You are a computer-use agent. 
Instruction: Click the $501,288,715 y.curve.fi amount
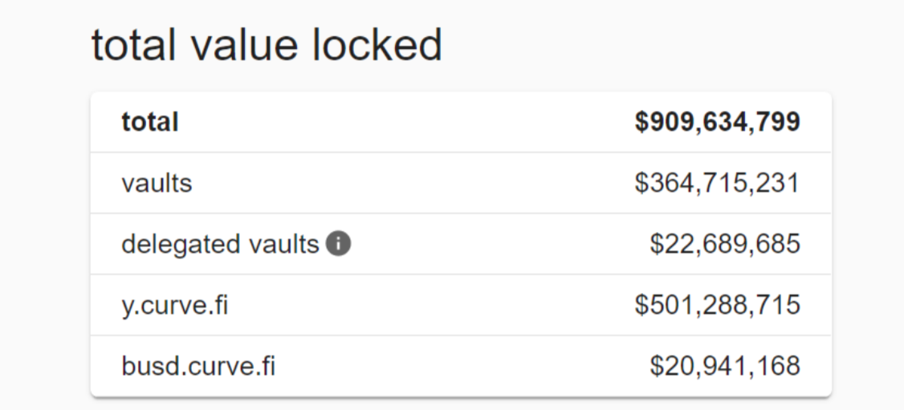click(x=717, y=305)
